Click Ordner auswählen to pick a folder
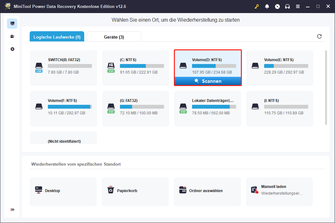Viewport: 335px width, 223px height. tap(207, 191)
